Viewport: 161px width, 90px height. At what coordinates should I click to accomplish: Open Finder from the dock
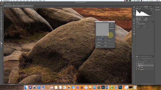coord(26,87)
